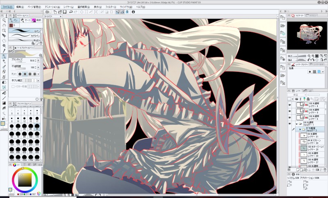Screen dimensions: 328x198
Task: Switch to the マーカー sub tool tab
Action: point(25,20)
